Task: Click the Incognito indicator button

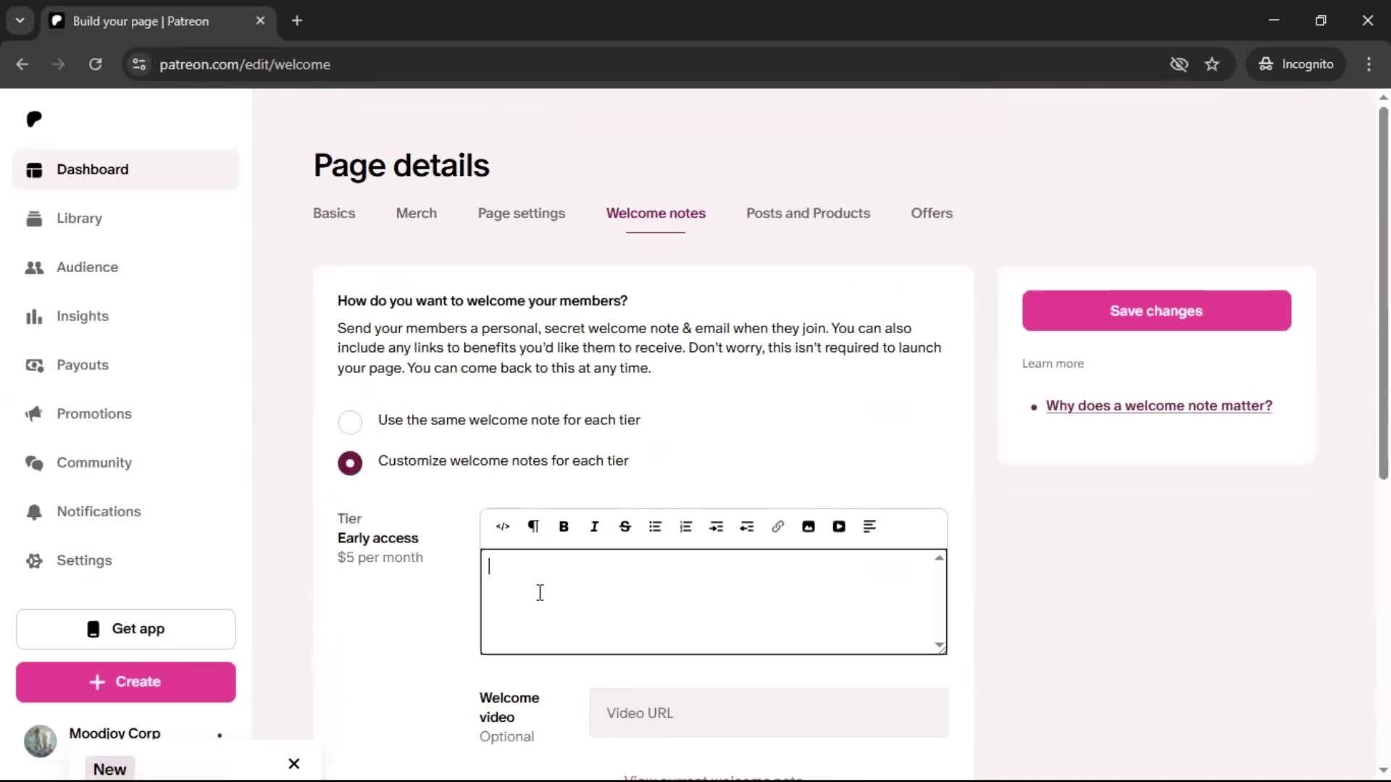Action: [x=1296, y=64]
